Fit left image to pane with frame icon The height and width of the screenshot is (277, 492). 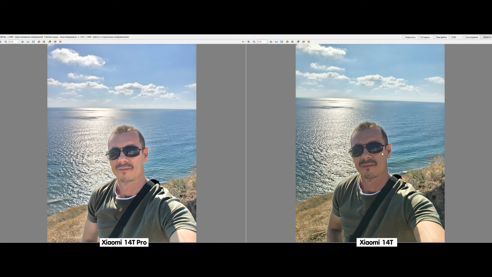[x=33, y=42]
